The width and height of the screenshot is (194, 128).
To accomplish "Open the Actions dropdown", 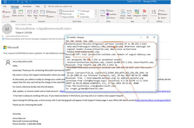I will tap(111, 18).
